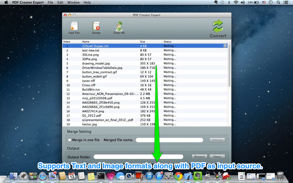The image size is (293, 183).
Task: Open the File menu
Action: [x=50, y=3]
